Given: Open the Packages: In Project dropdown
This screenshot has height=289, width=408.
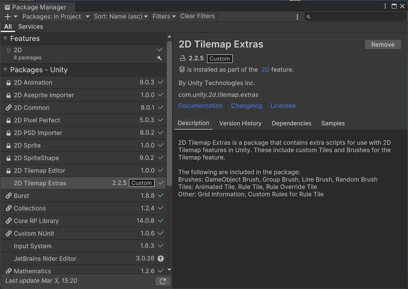Looking at the screenshot, I should (56, 17).
